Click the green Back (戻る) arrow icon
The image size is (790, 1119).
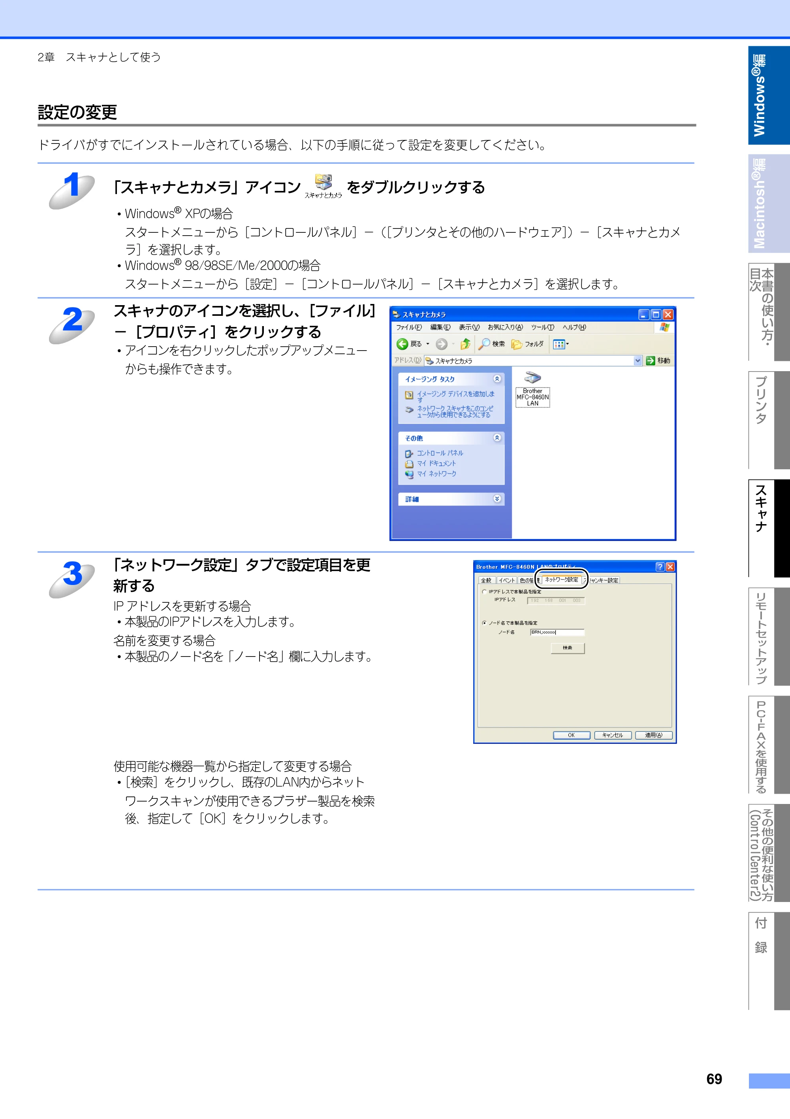click(x=402, y=344)
